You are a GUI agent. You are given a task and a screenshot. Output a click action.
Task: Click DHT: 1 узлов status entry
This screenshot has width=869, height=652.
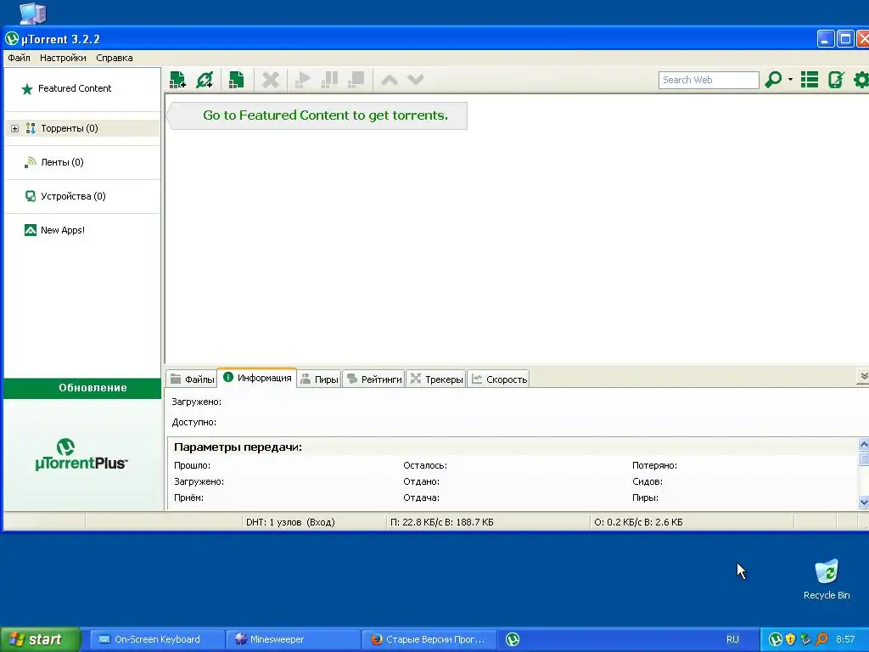coord(290,522)
